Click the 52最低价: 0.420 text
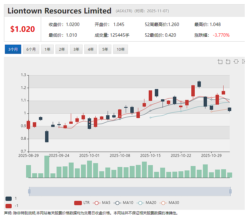 point(160,35)
